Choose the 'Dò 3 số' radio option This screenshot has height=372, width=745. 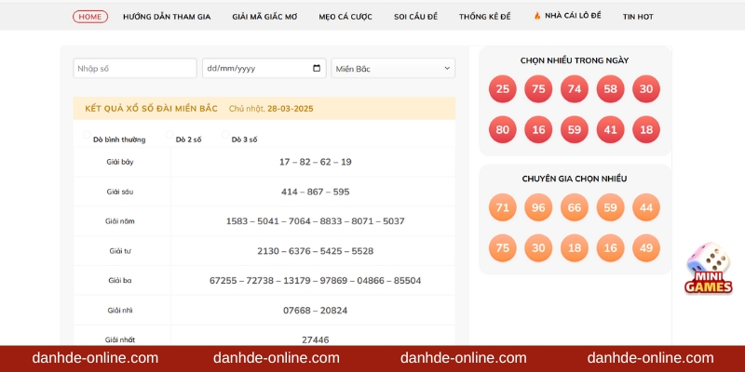coord(225,139)
